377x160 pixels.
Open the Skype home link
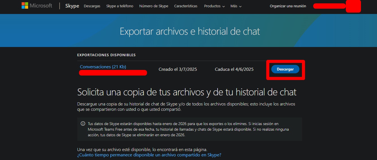[72, 6]
